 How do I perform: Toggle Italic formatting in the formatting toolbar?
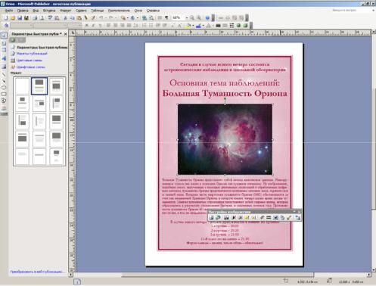click(93, 26)
